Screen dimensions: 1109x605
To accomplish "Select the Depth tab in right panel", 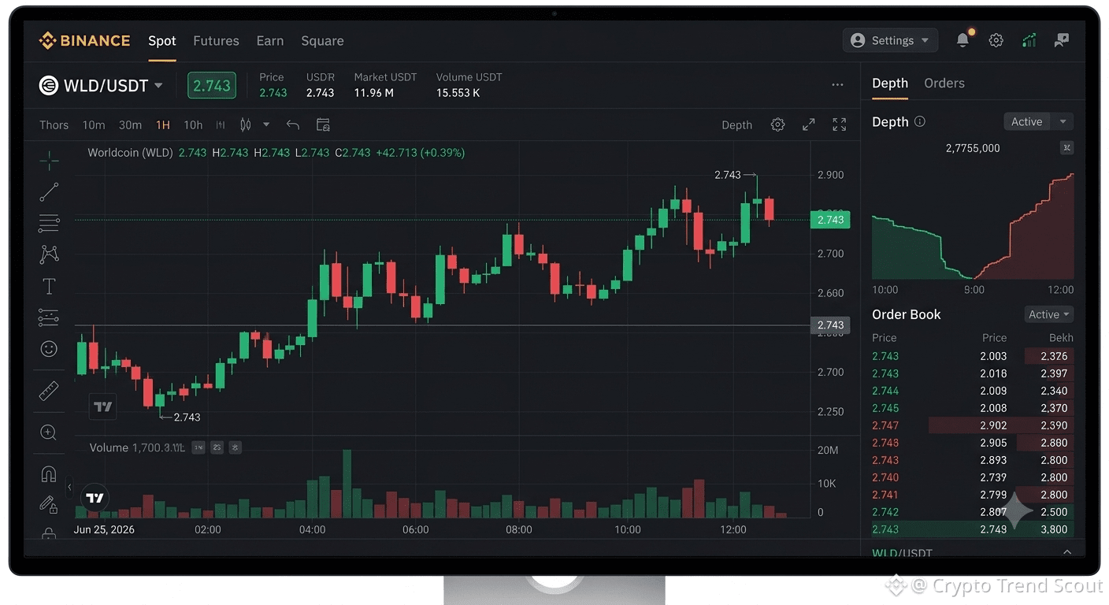I will click(890, 83).
